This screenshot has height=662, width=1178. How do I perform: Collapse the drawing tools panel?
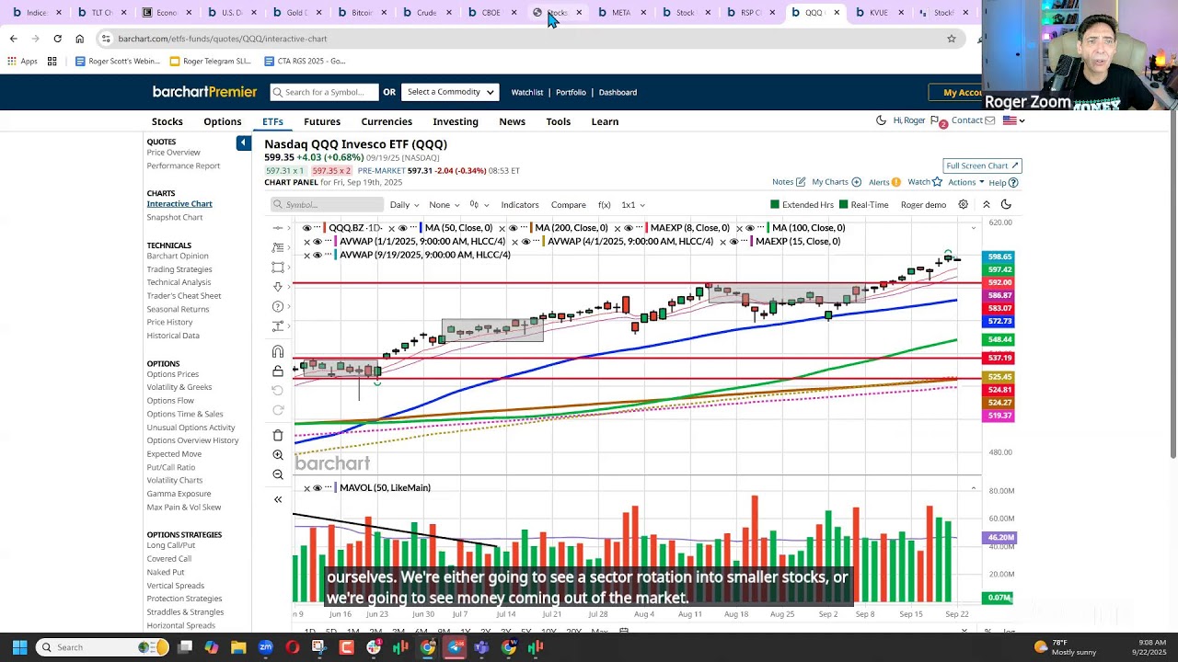278,499
